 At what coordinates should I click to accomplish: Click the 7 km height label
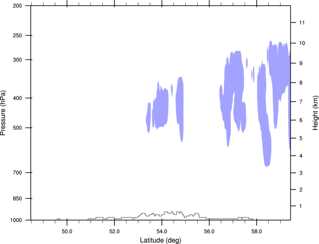click(301, 102)
